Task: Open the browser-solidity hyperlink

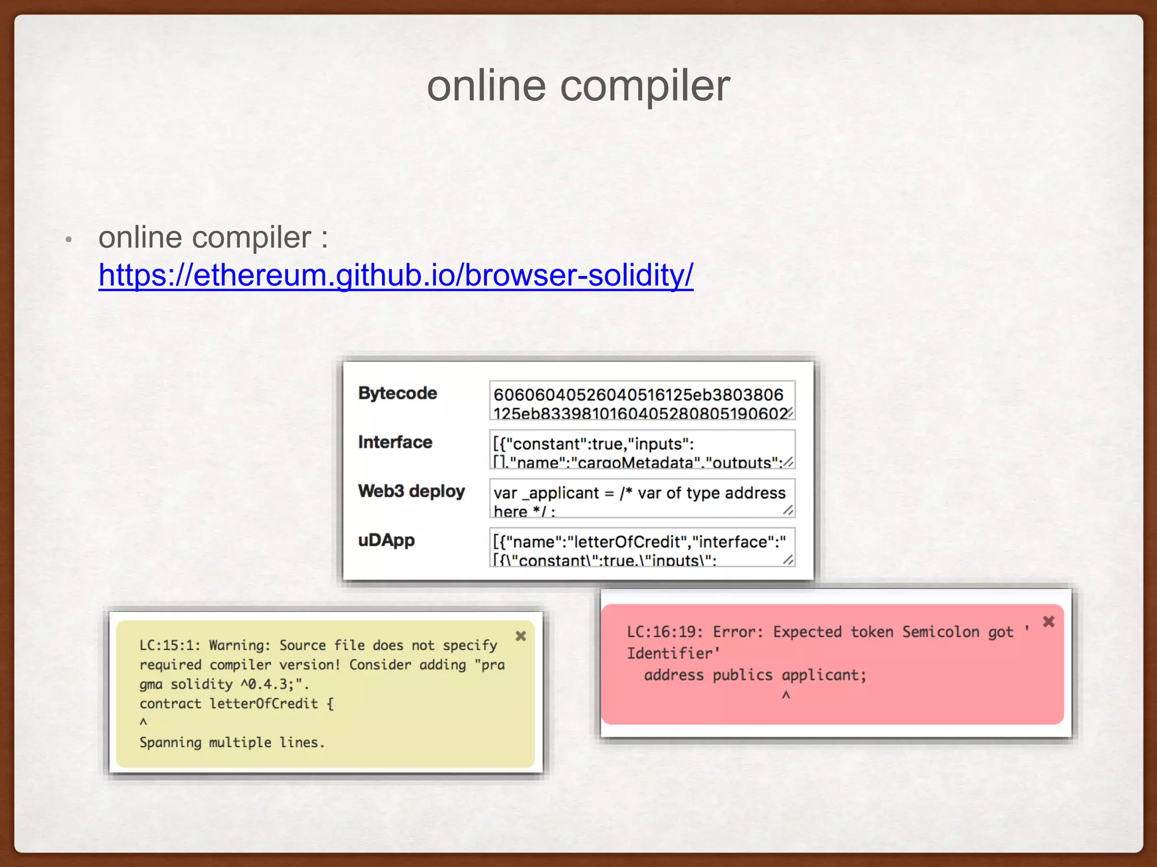Action: (395, 275)
